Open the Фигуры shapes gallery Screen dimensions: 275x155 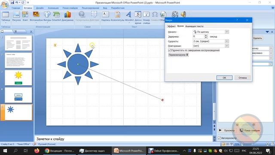[47, 17]
